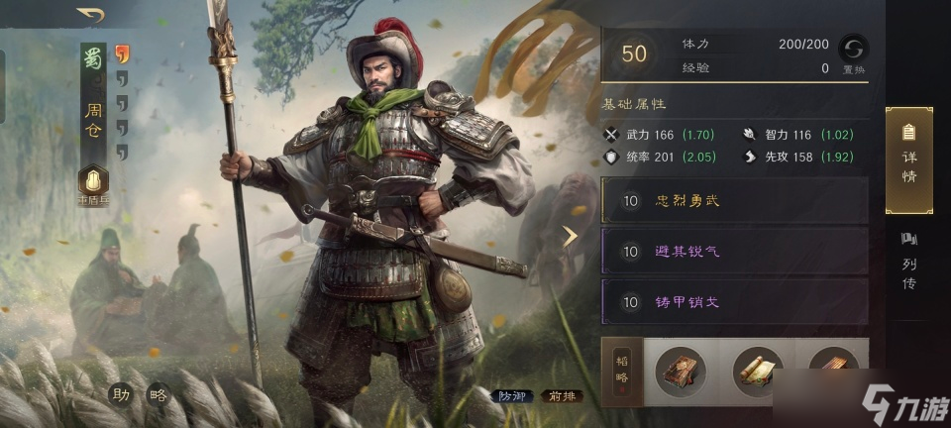The image size is (951, 428).
Task: Select the highlighted orange star rank marker
Action: [x=122, y=54]
